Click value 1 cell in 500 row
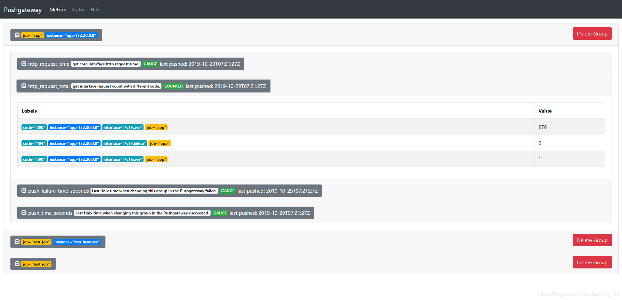Image resolution: width=622 pixels, height=300 pixels. click(x=569, y=159)
